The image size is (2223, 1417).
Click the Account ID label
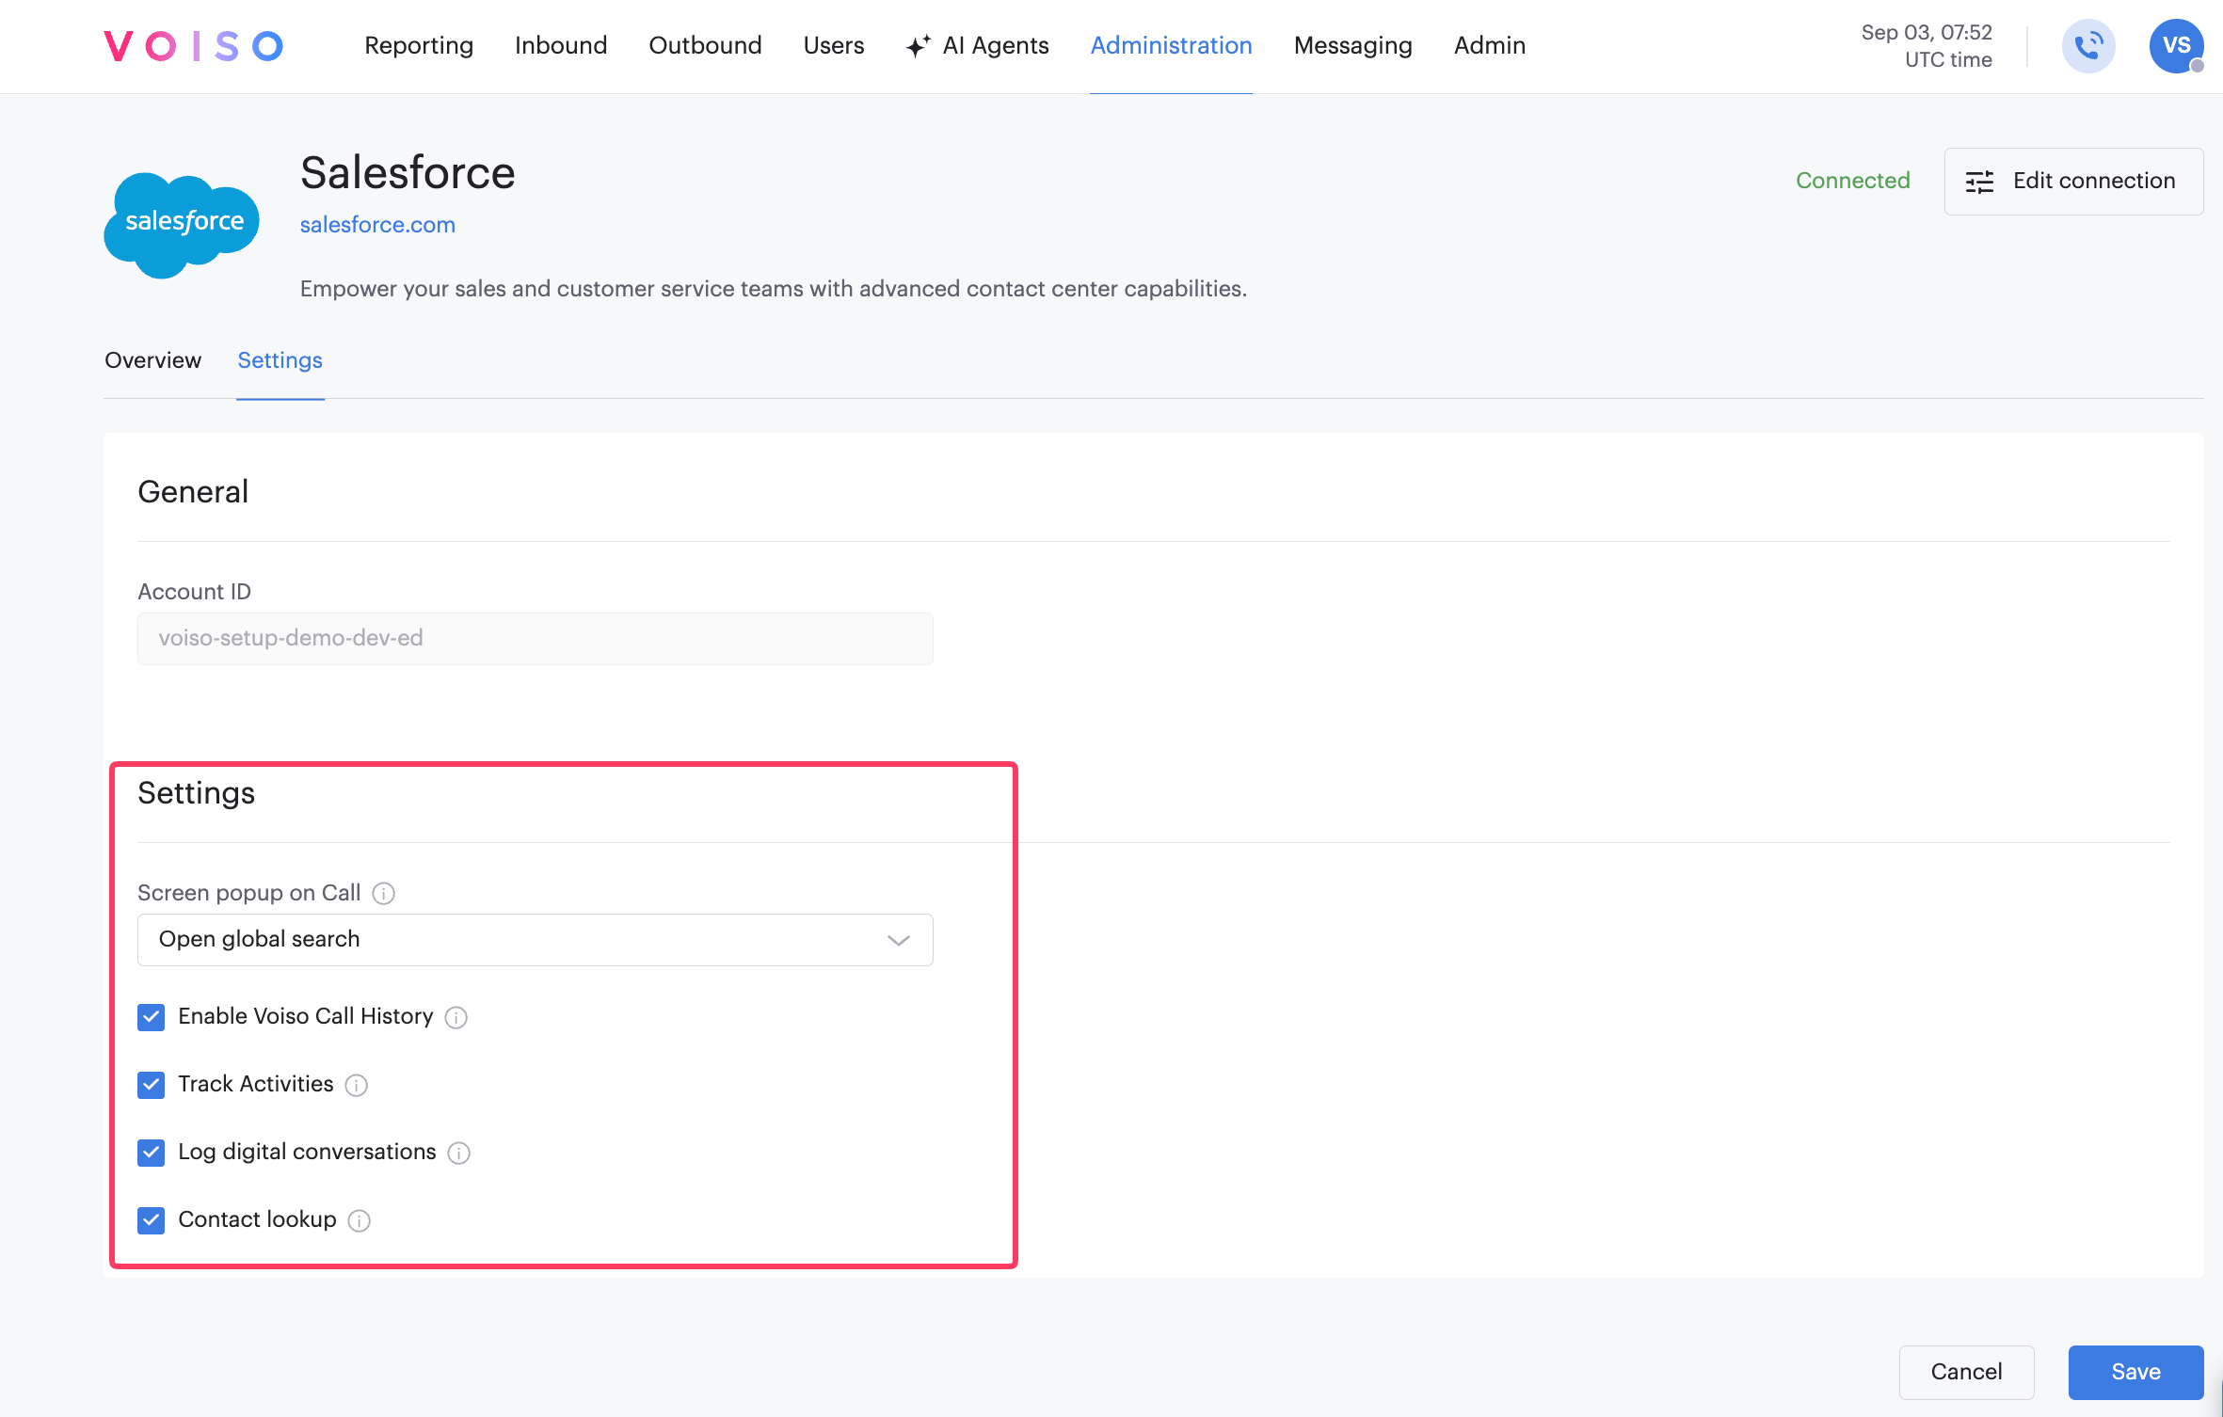(x=195, y=592)
